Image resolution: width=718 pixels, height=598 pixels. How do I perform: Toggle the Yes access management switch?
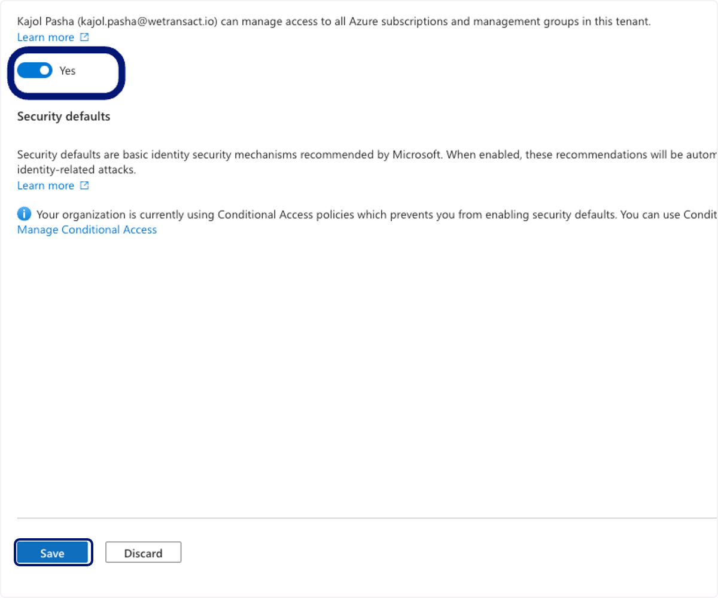pyautogui.click(x=35, y=71)
